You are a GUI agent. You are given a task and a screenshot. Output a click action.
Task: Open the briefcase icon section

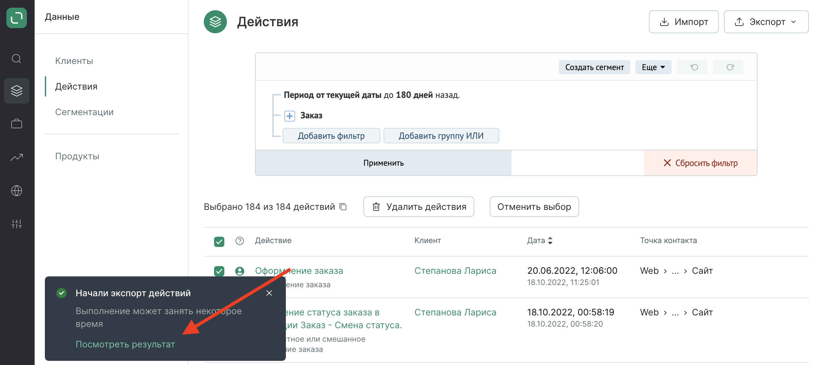pos(17,123)
